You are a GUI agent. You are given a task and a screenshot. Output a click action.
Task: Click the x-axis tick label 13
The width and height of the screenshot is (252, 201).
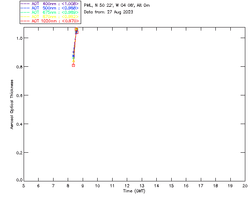(x=142, y=186)
